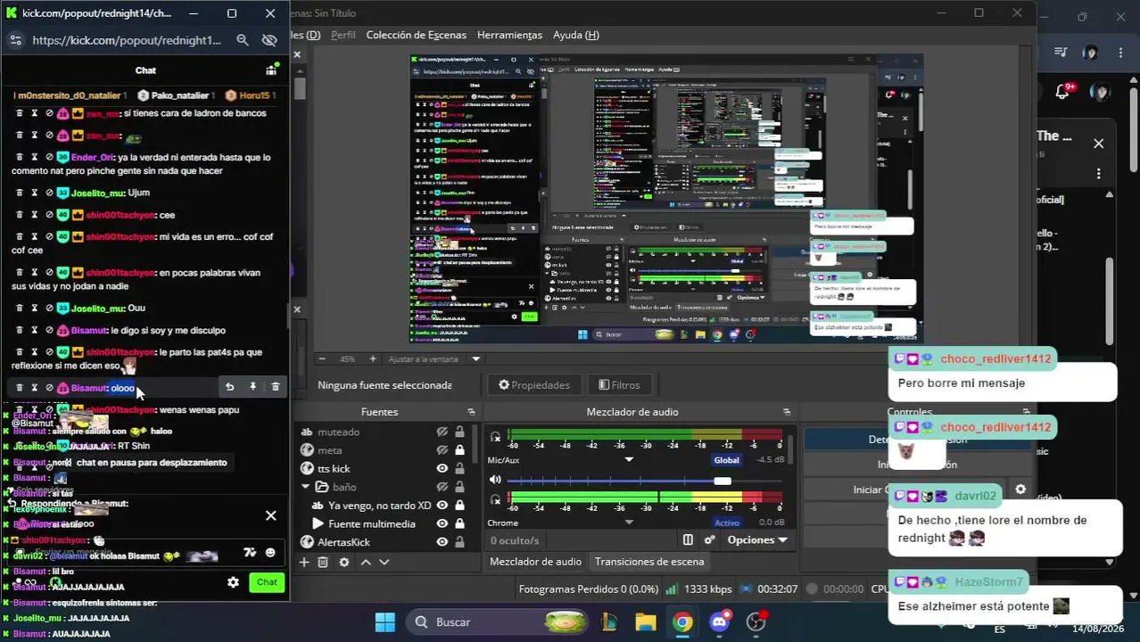Add a new source in OBS Fuentes
The image size is (1140, 642).
[x=303, y=562]
